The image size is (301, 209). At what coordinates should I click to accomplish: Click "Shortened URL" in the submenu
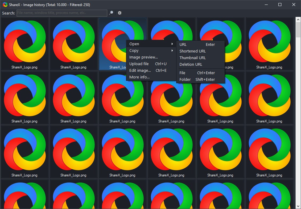tap(192, 51)
